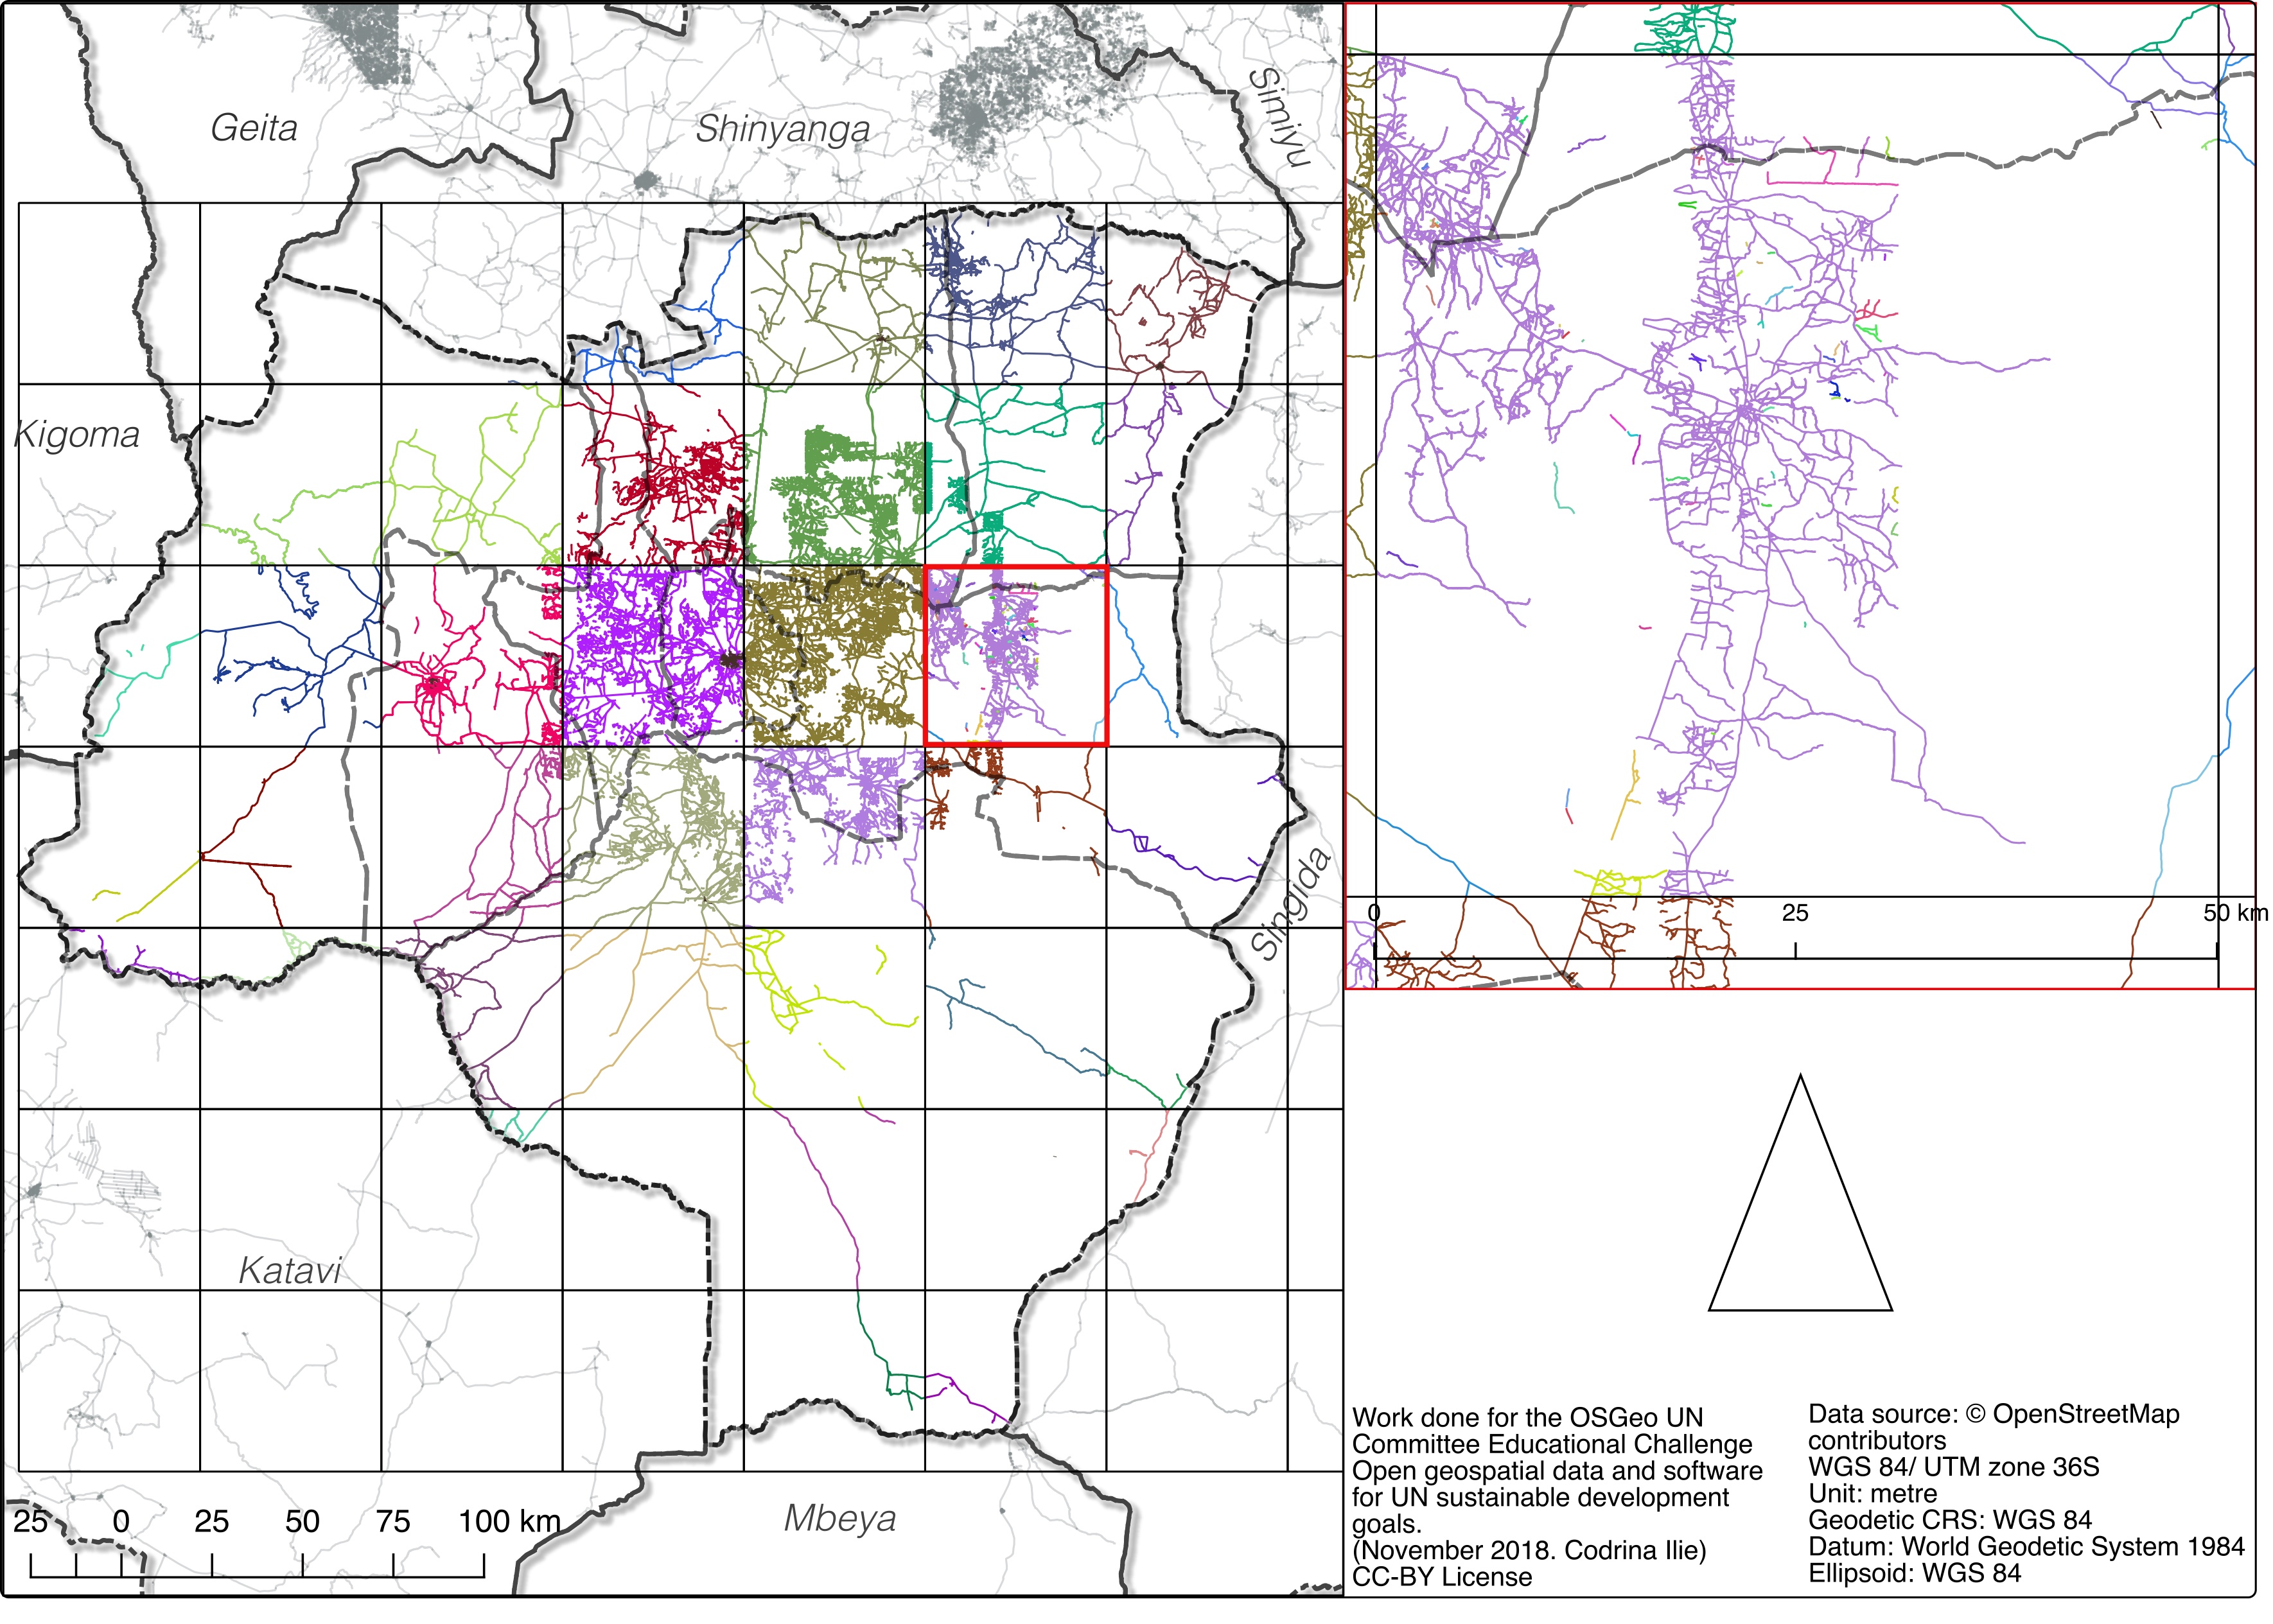Image resolution: width=2273 pixels, height=1624 pixels.
Task: Click 'Work done for the OSGeo UN' text
Action: tap(1527, 1417)
